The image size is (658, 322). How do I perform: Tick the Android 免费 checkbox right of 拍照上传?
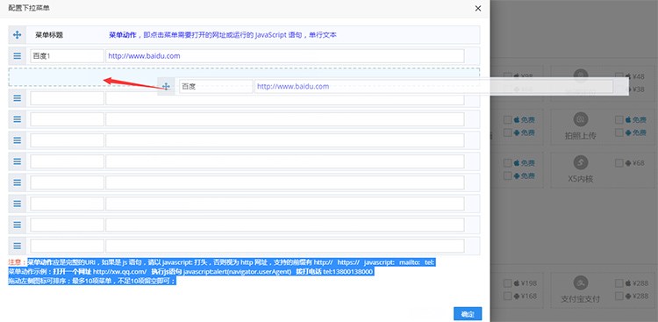point(619,132)
